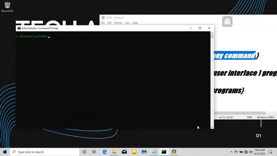Click the C:\Windows\system32> prompt line

(32, 36)
